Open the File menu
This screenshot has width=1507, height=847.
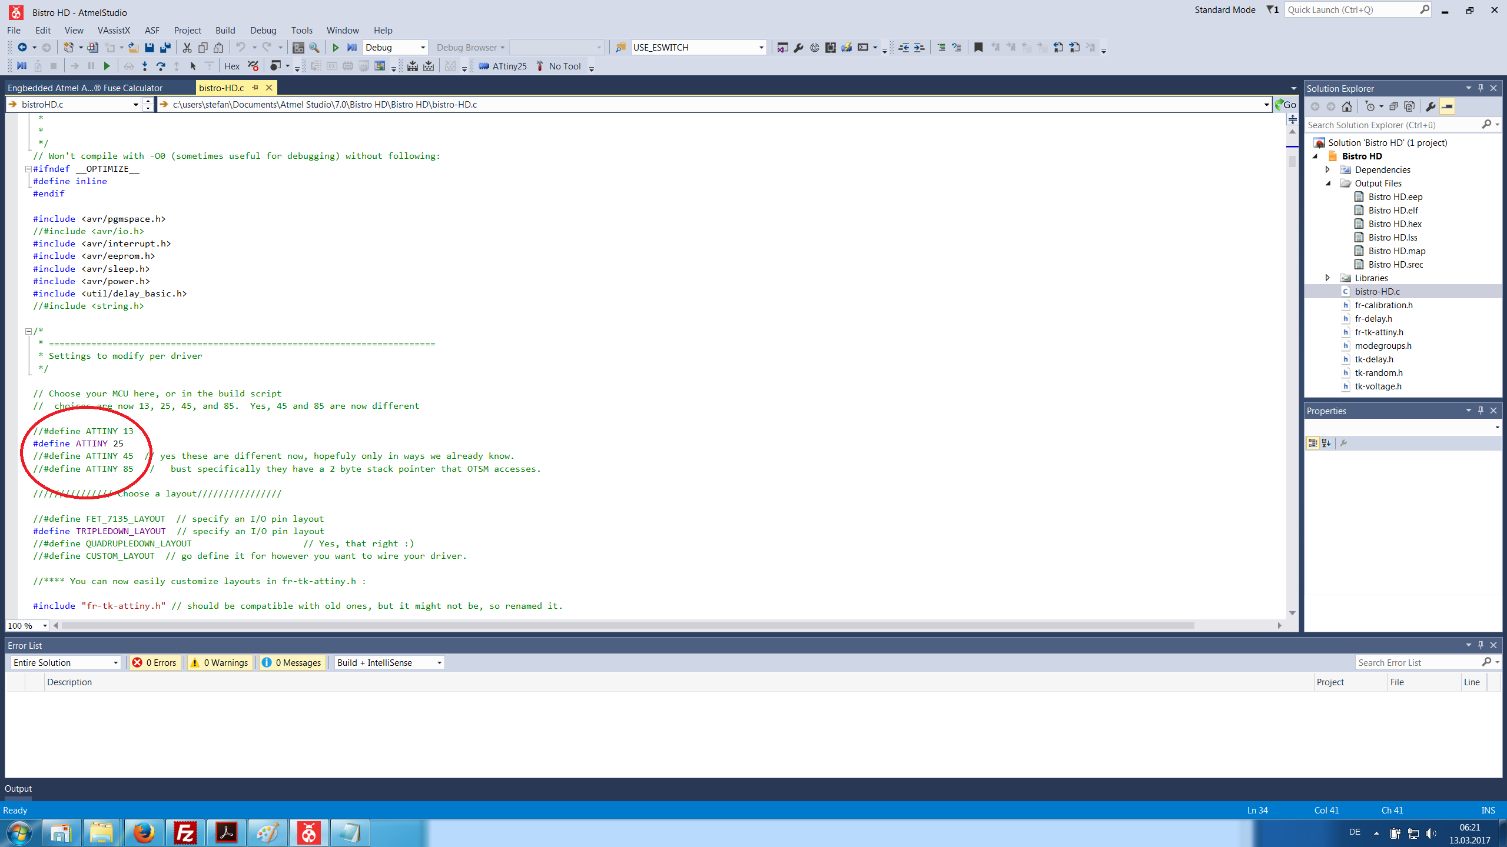[x=14, y=31]
